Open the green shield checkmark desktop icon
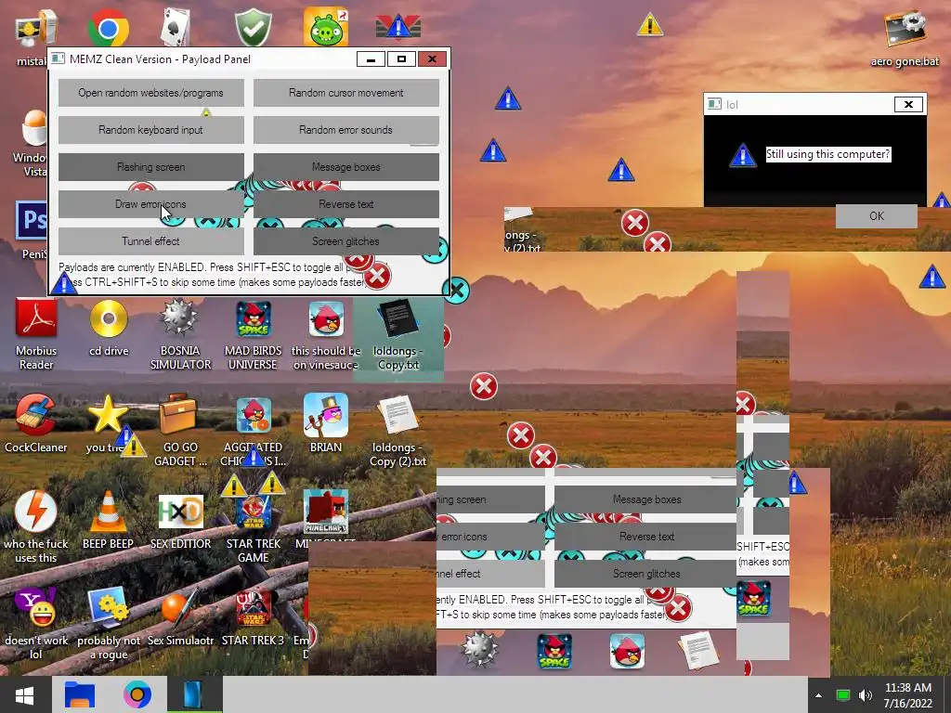Screen dimensions: 951x713 pyautogui.click(x=253, y=27)
